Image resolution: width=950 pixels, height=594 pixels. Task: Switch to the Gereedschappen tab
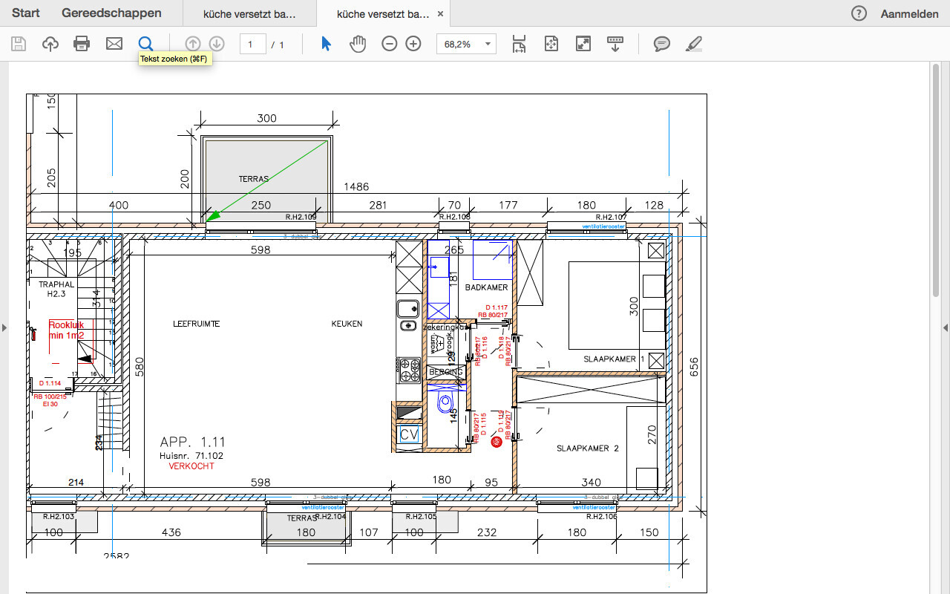click(x=111, y=13)
